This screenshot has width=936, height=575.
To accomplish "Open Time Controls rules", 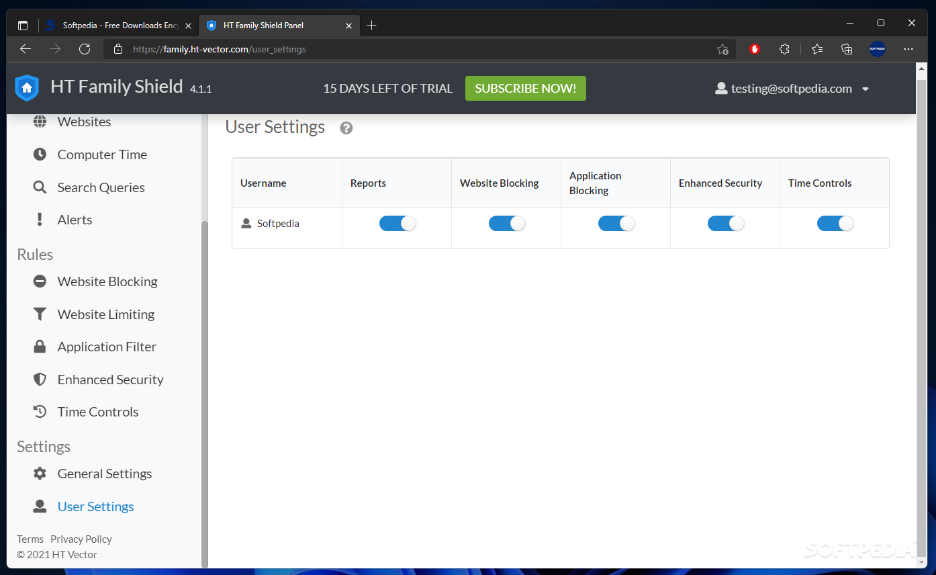I will click(x=98, y=412).
